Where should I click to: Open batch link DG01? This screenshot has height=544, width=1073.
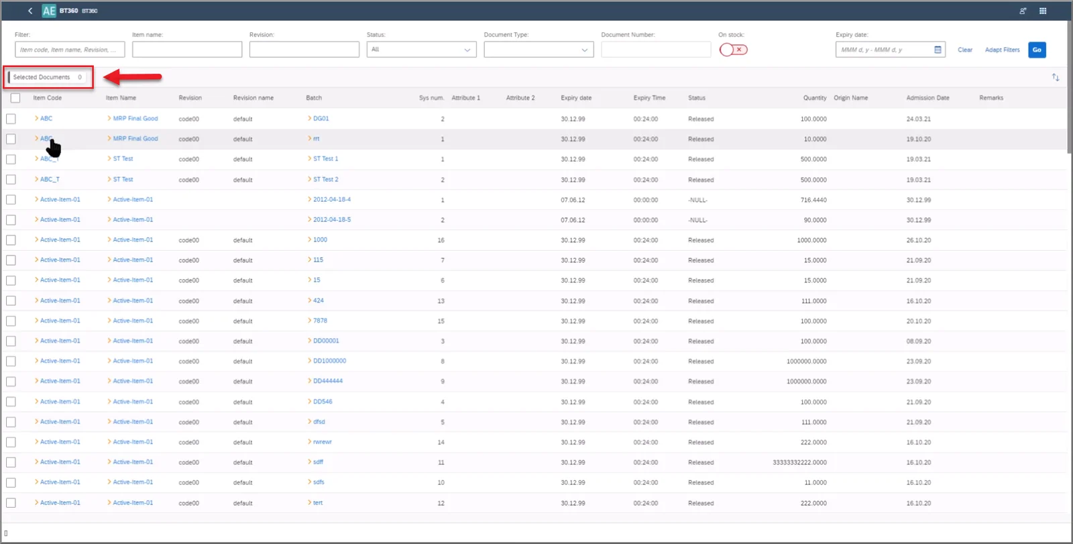(321, 119)
